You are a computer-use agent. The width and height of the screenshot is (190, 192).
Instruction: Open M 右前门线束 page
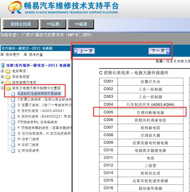pos(28,139)
